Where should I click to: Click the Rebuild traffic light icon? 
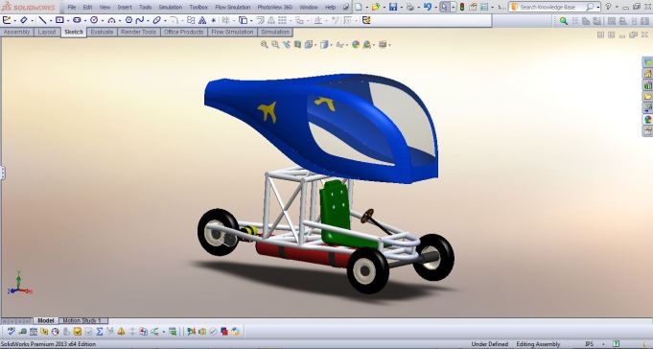(x=462, y=7)
